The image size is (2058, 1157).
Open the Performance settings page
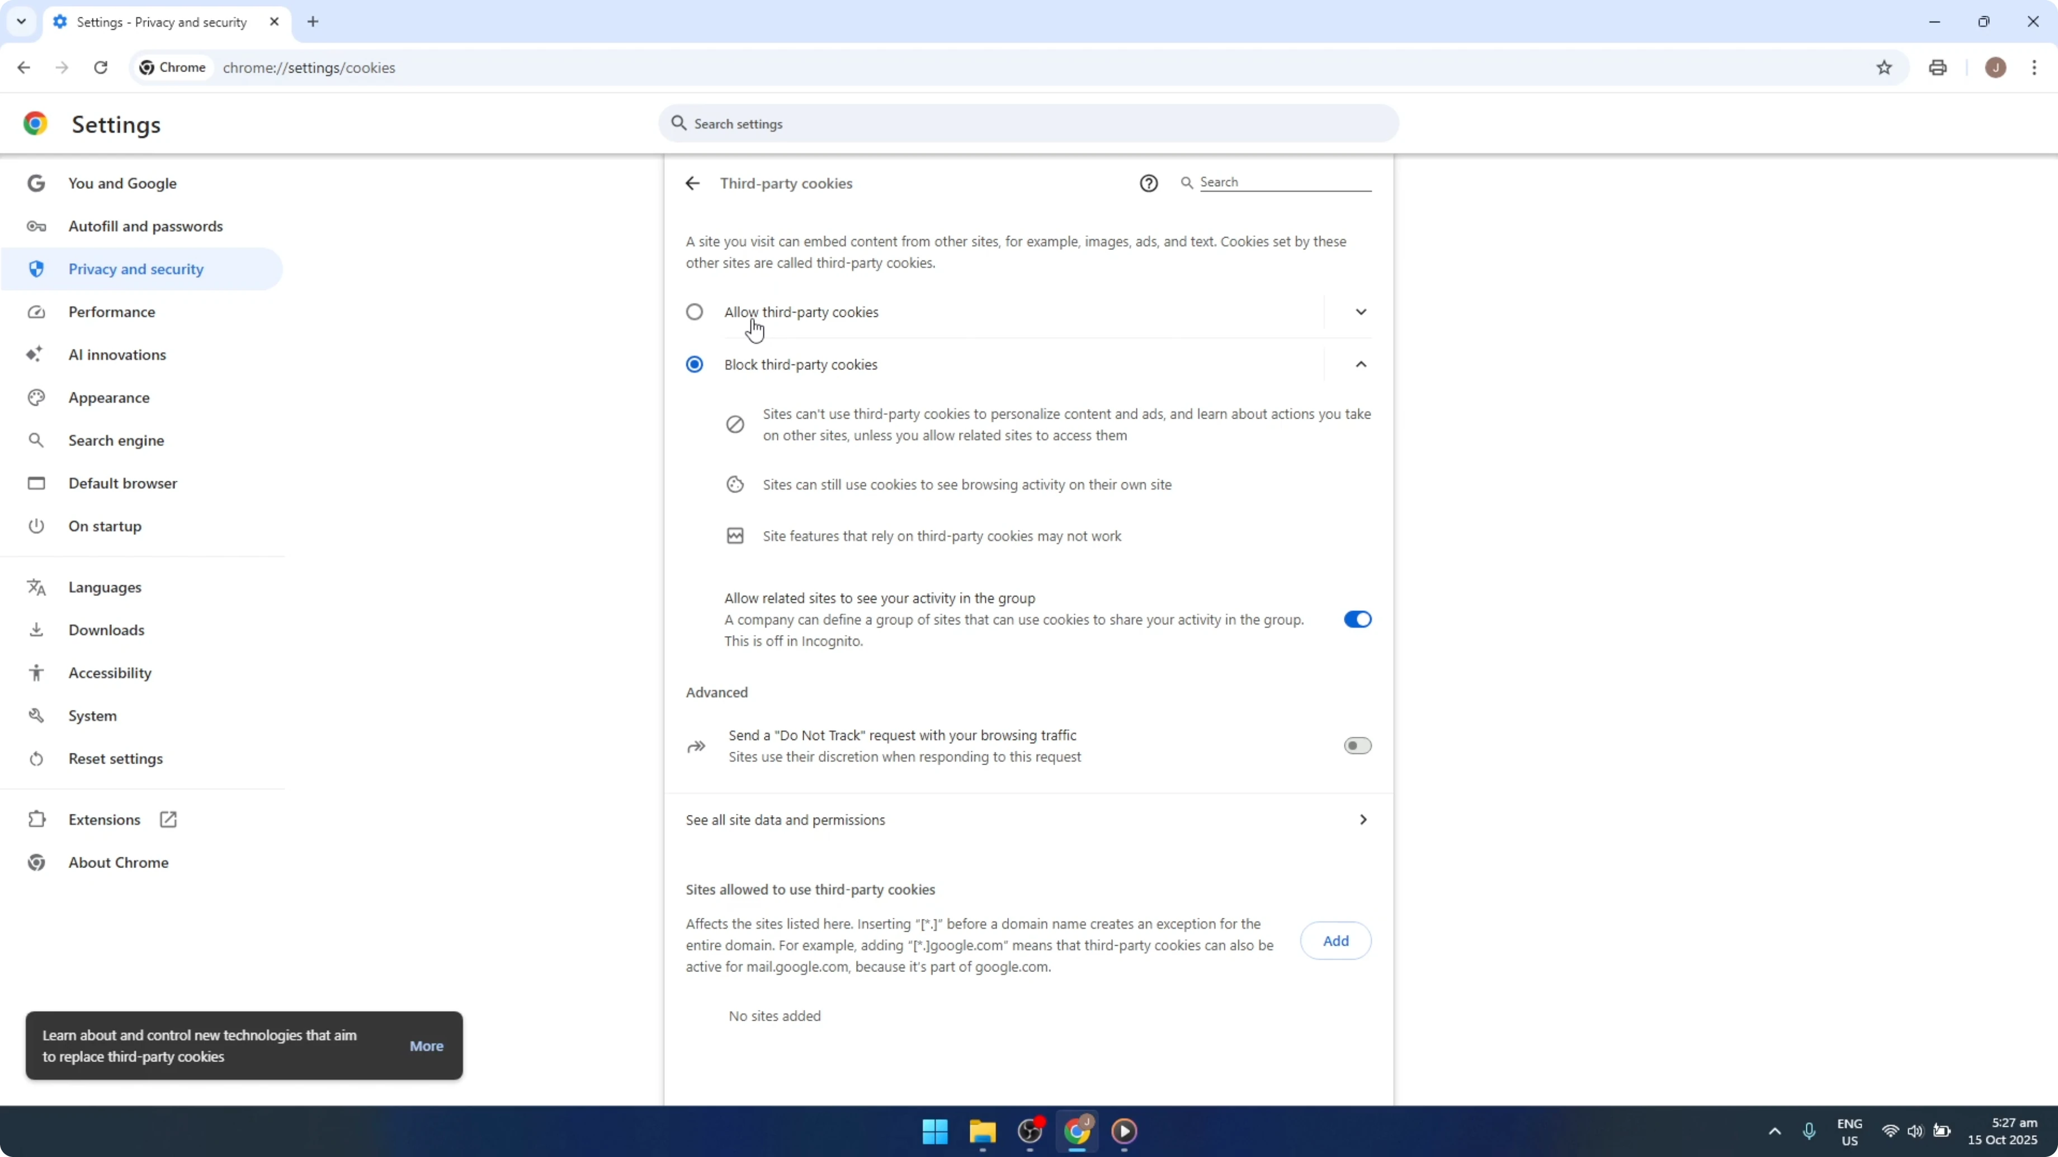coord(111,311)
